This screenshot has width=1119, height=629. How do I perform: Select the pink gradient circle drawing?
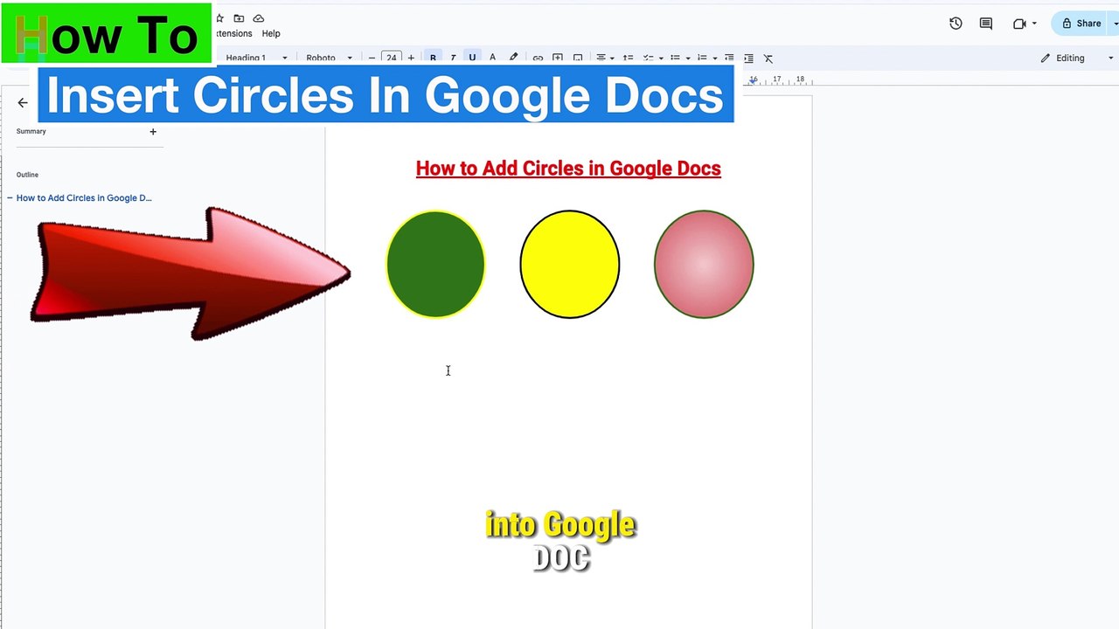click(x=704, y=265)
